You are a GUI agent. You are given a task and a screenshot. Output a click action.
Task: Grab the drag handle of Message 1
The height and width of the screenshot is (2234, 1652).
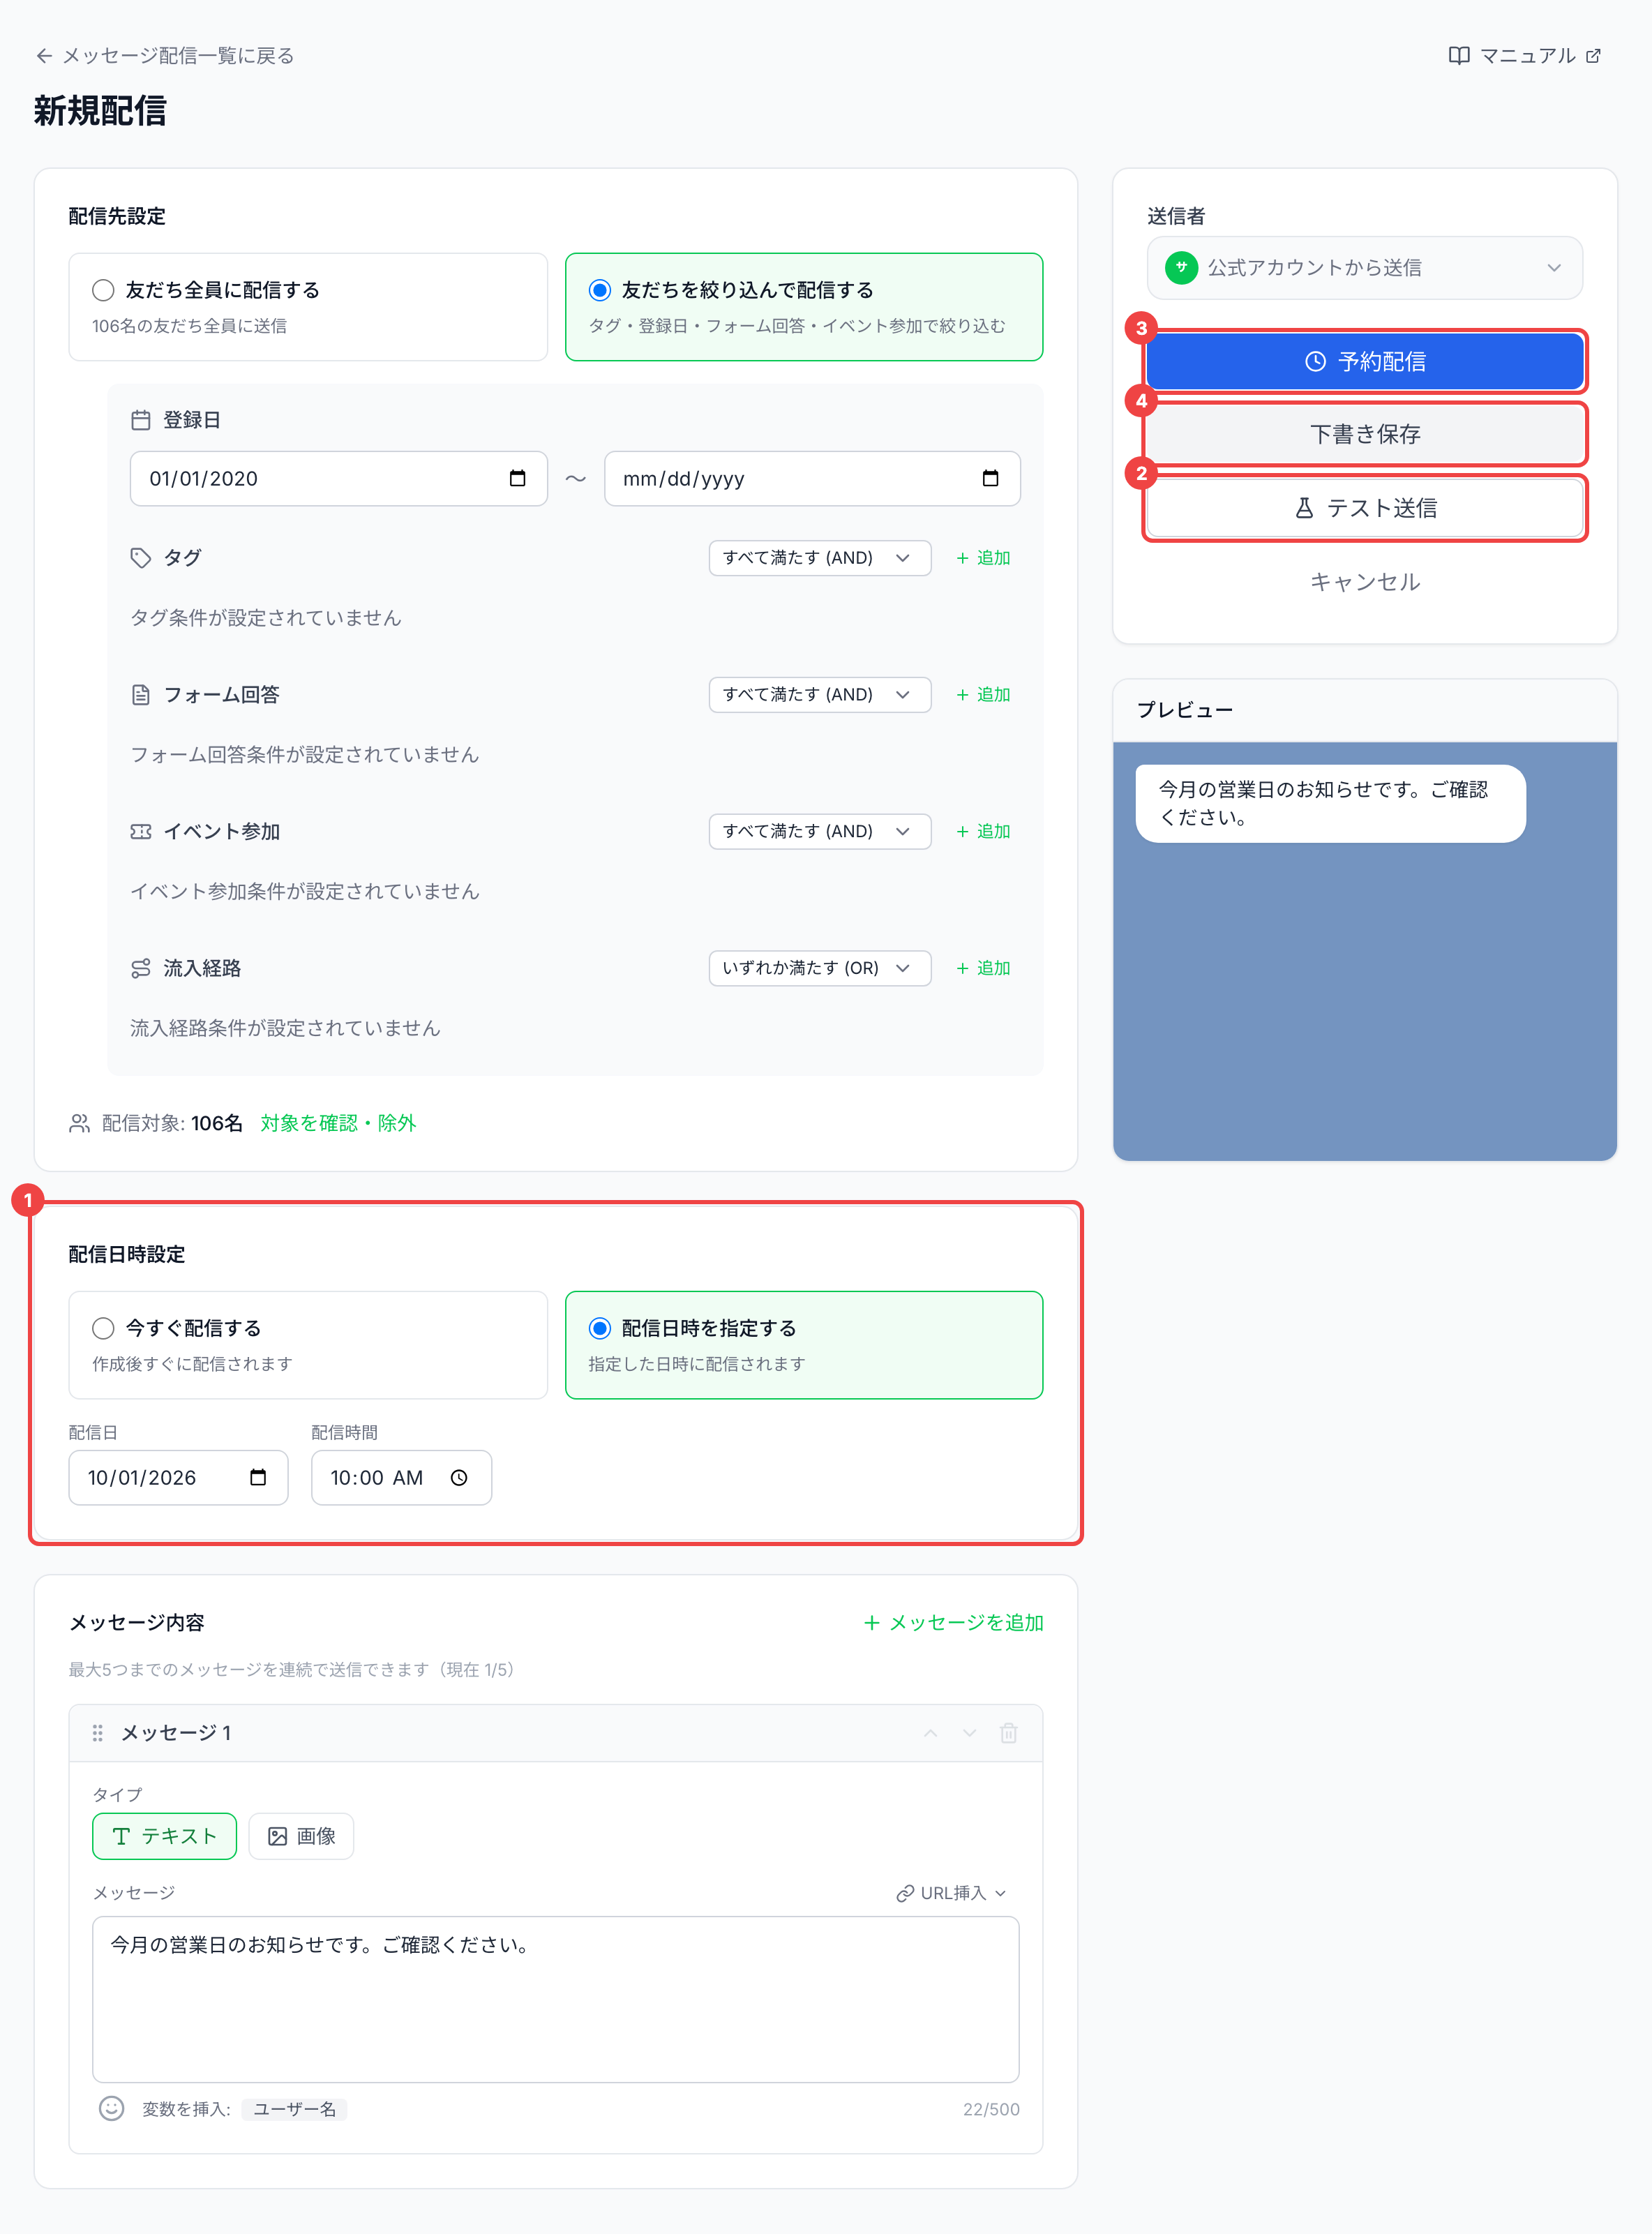click(x=97, y=1733)
